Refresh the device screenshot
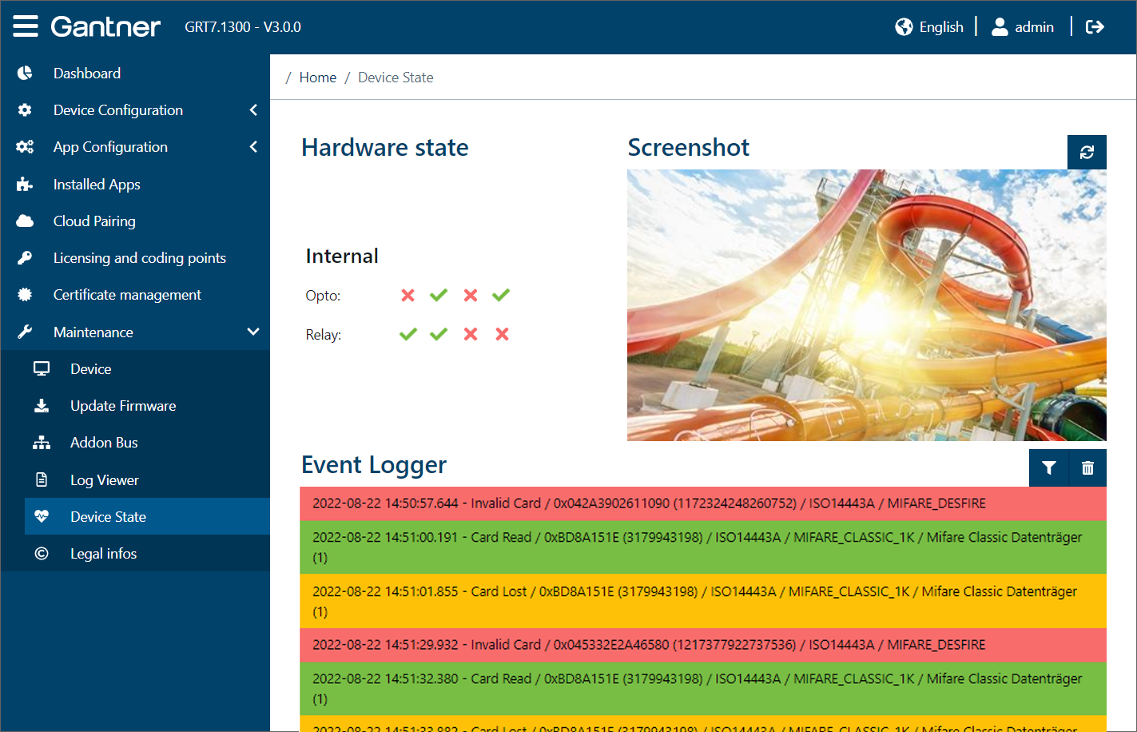1137x732 pixels. 1087,152
